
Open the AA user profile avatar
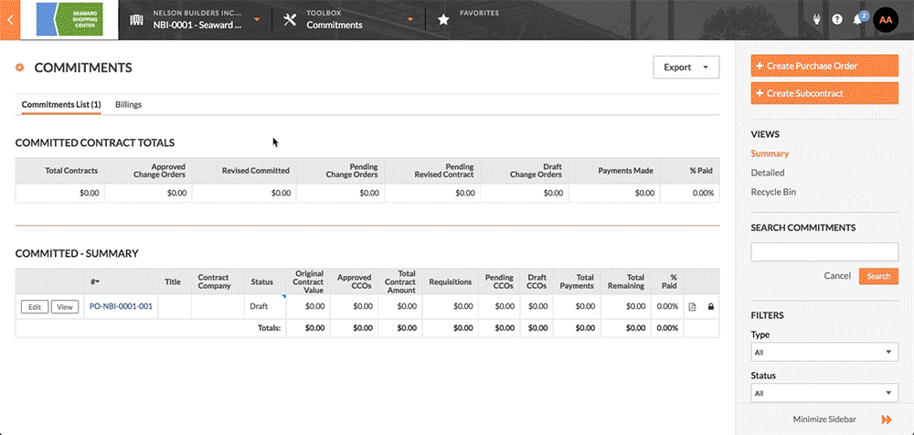(x=887, y=20)
